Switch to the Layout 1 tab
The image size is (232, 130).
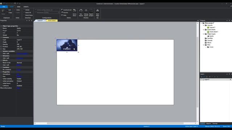(x=40, y=21)
